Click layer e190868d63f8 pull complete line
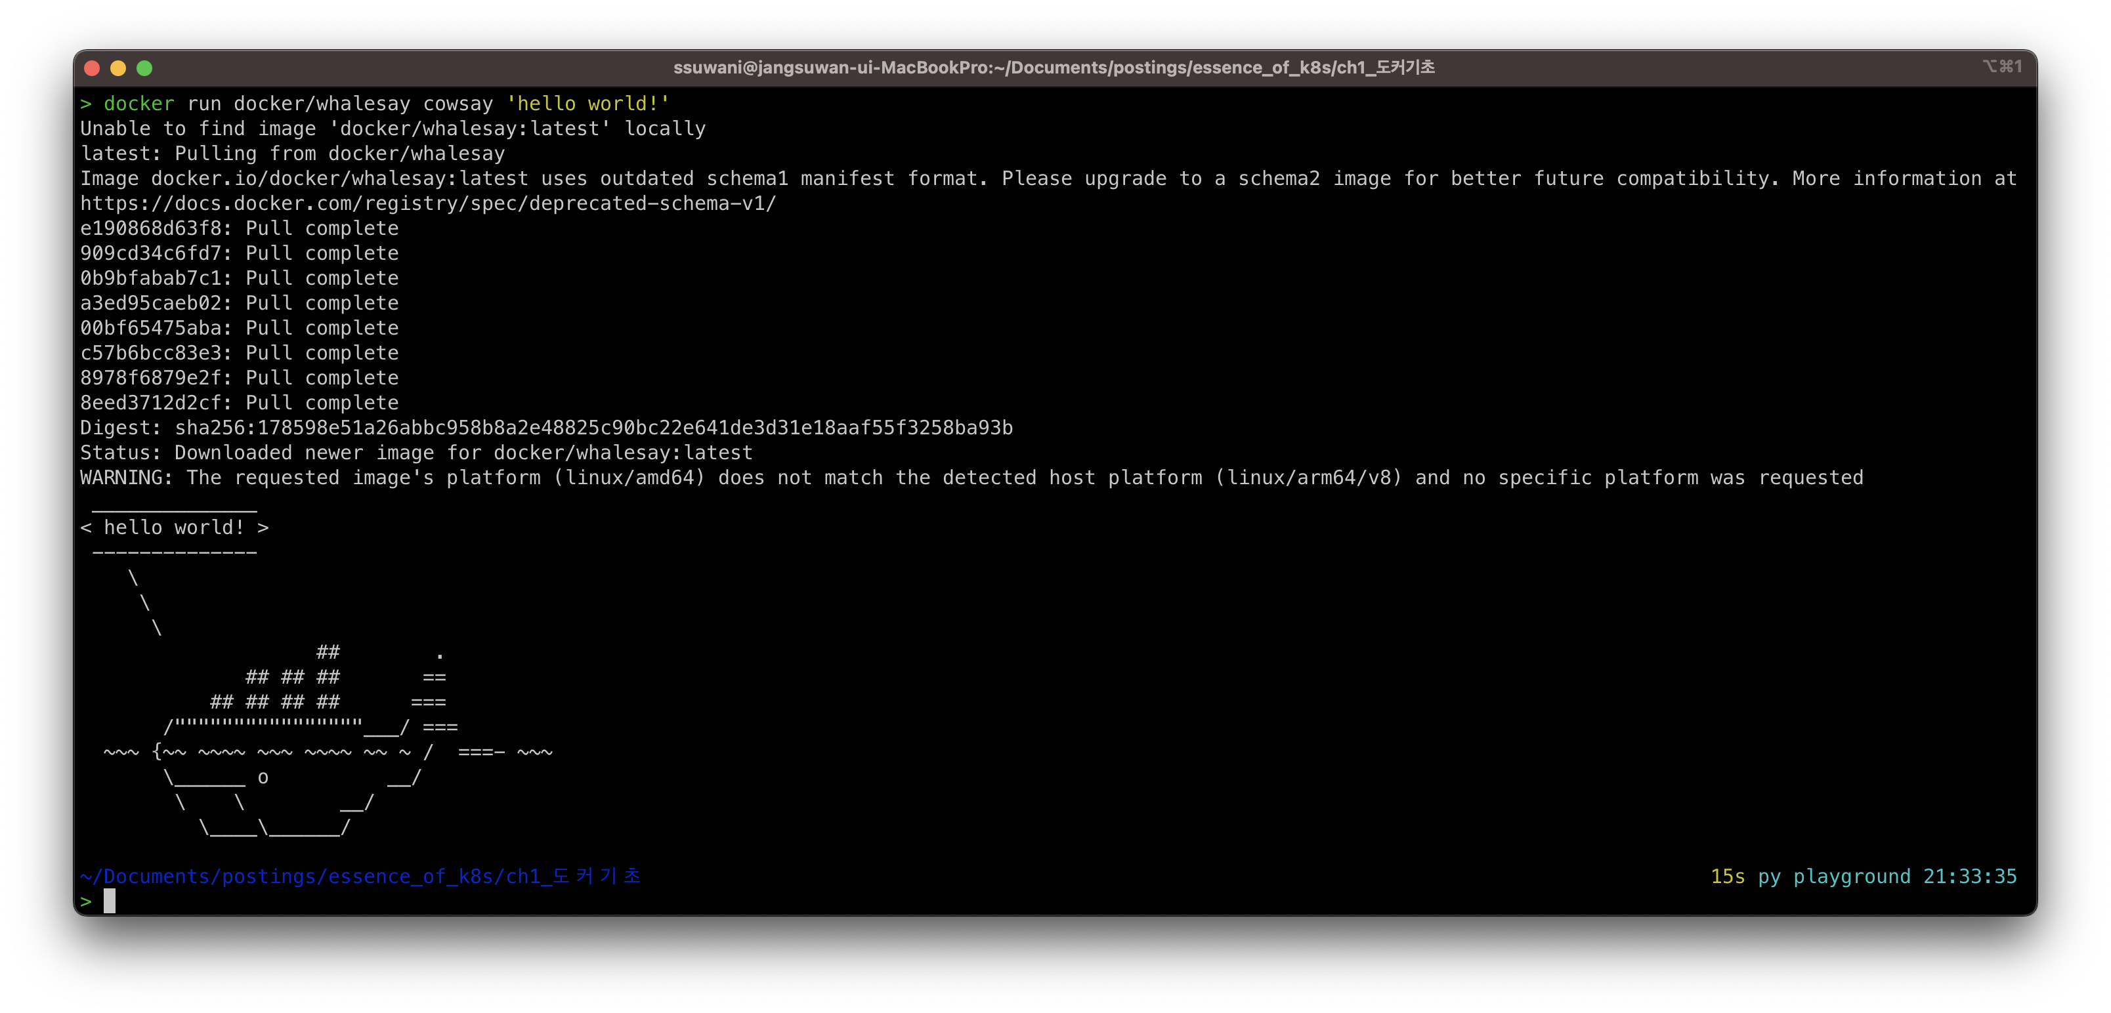 [x=240, y=228]
